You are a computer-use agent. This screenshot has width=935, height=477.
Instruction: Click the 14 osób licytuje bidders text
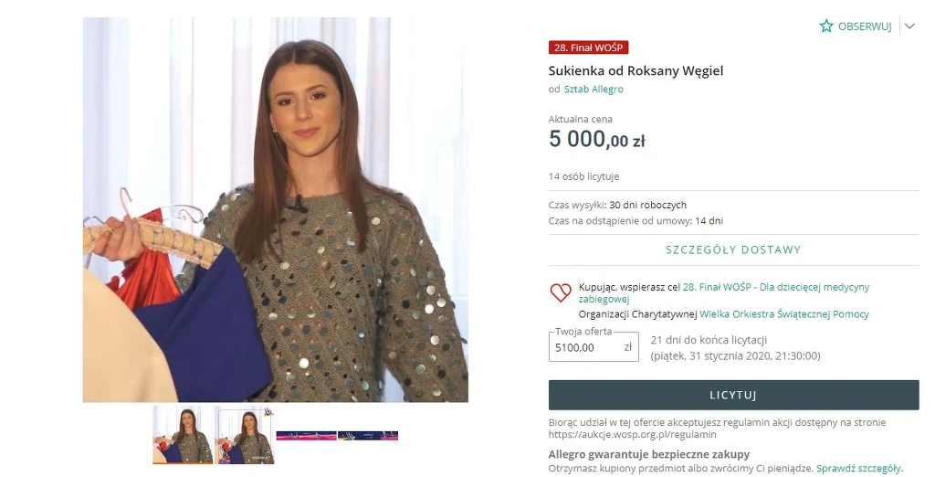click(583, 176)
